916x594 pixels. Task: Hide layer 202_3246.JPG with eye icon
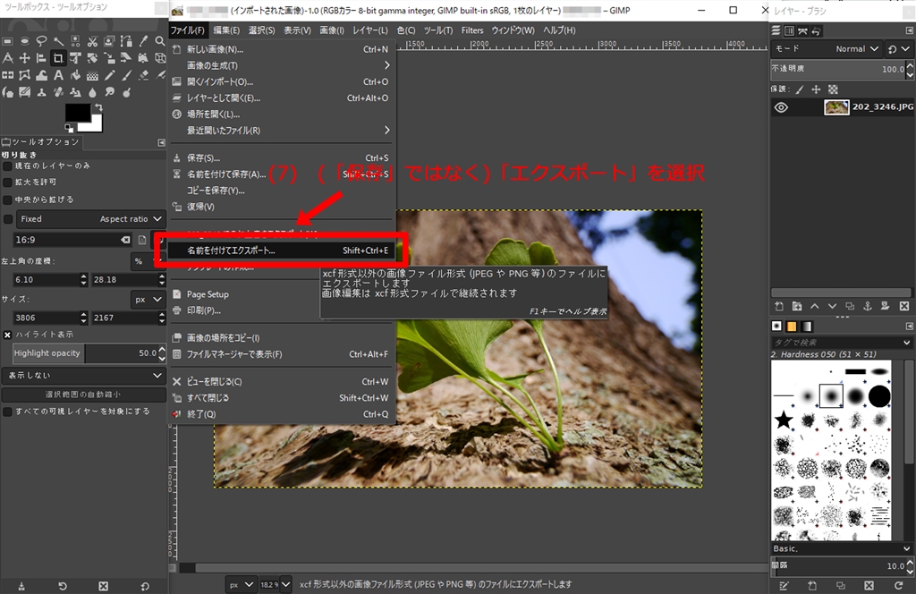pos(781,107)
